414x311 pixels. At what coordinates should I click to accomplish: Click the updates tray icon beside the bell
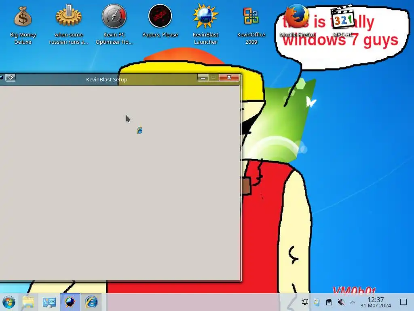(x=317, y=302)
